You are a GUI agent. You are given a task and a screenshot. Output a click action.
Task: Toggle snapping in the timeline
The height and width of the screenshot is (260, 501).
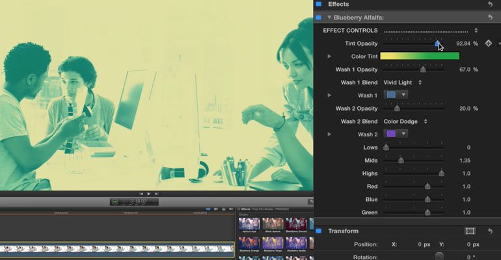[231, 209]
